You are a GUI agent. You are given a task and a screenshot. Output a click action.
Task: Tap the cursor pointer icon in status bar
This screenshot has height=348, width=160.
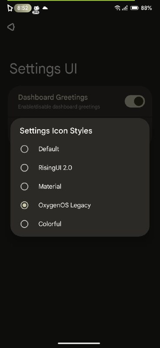coord(10,8)
